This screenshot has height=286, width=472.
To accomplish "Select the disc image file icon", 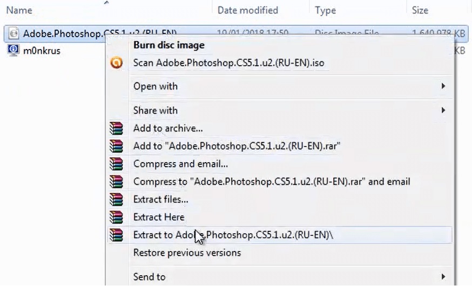I will click(14, 33).
